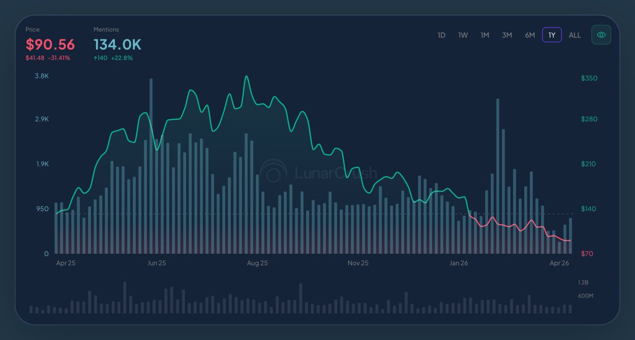This screenshot has height=340, width=635.
Task: Click the Price label
Action: 32,30
